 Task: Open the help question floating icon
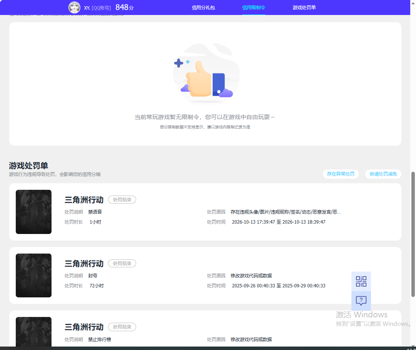361,301
